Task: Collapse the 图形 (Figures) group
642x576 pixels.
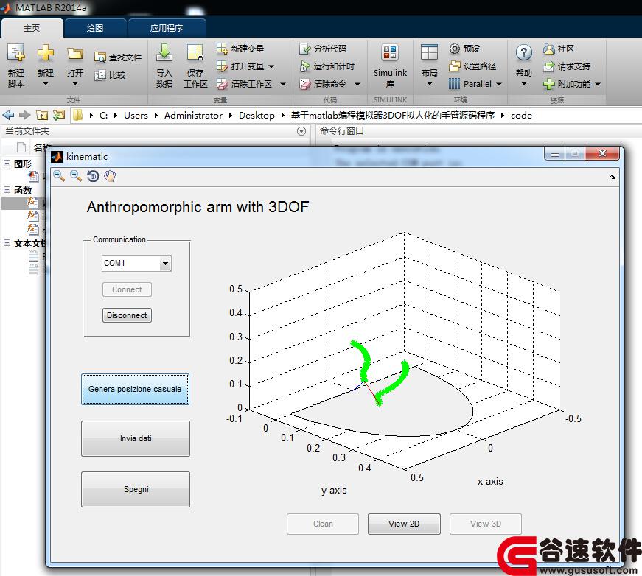Action: point(7,164)
